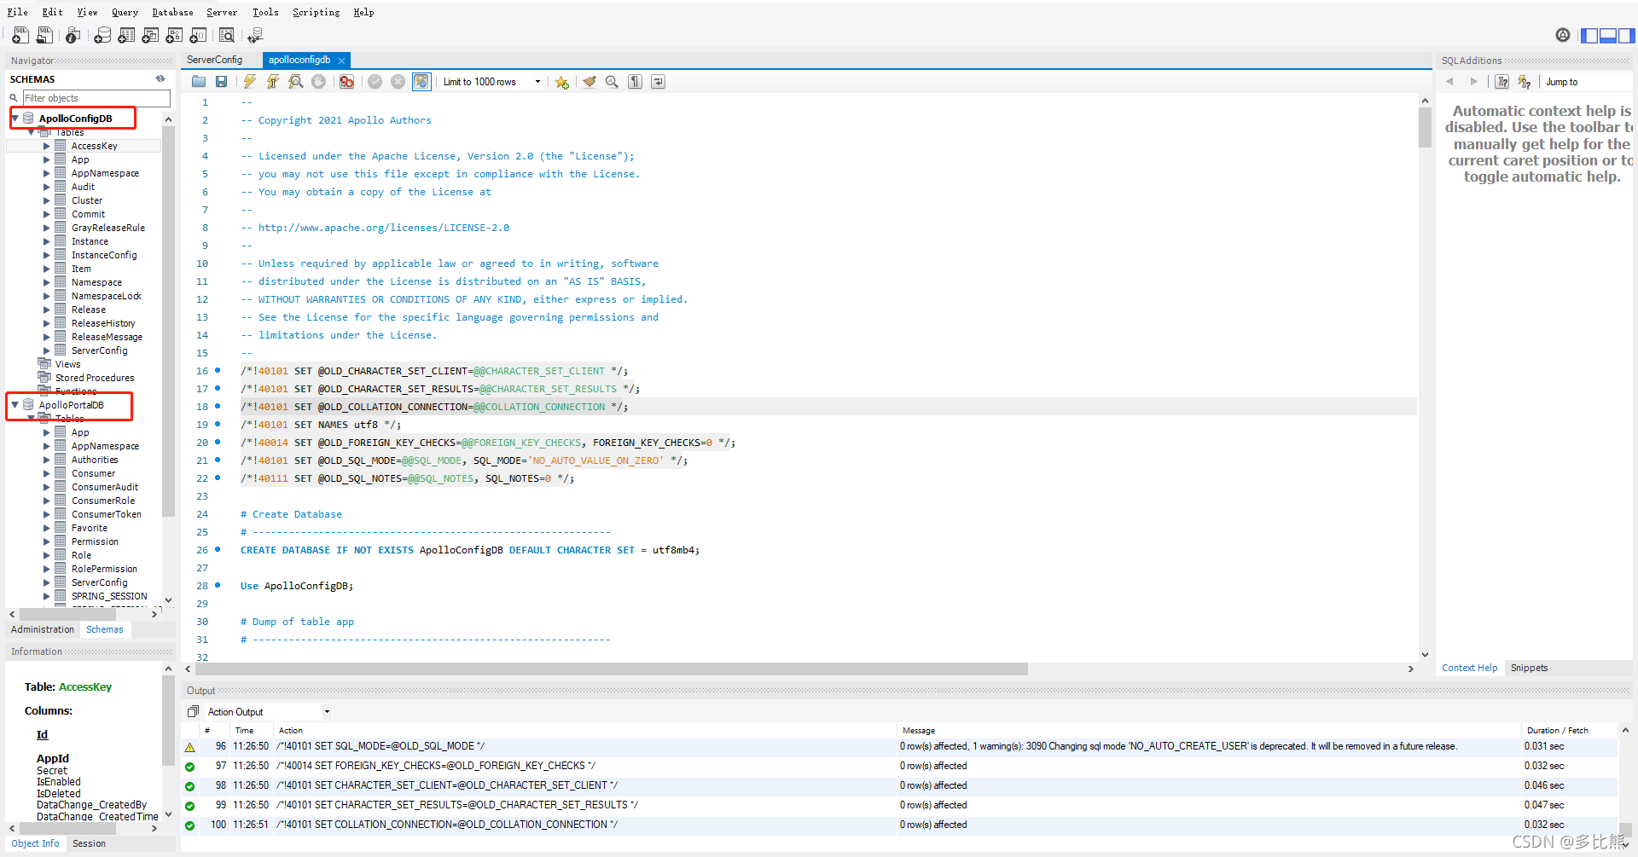Toggle auto-commit mode
The width and height of the screenshot is (1638, 857).
click(x=421, y=82)
